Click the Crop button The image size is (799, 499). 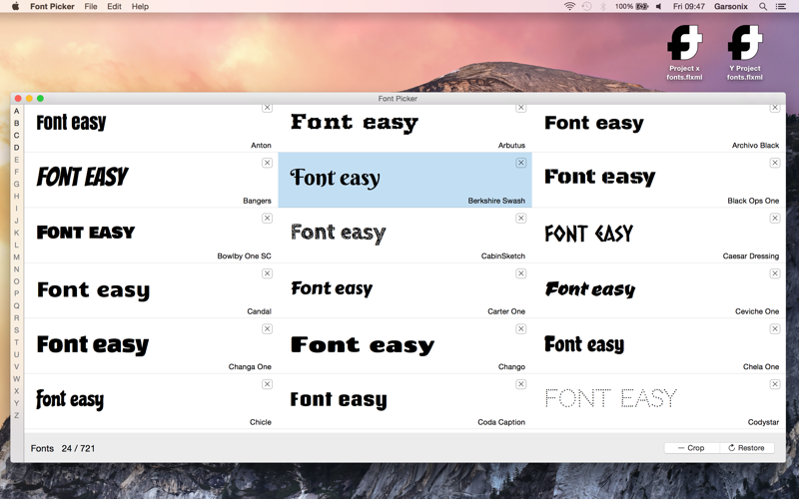pyautogui.click(x=691, y=448)
